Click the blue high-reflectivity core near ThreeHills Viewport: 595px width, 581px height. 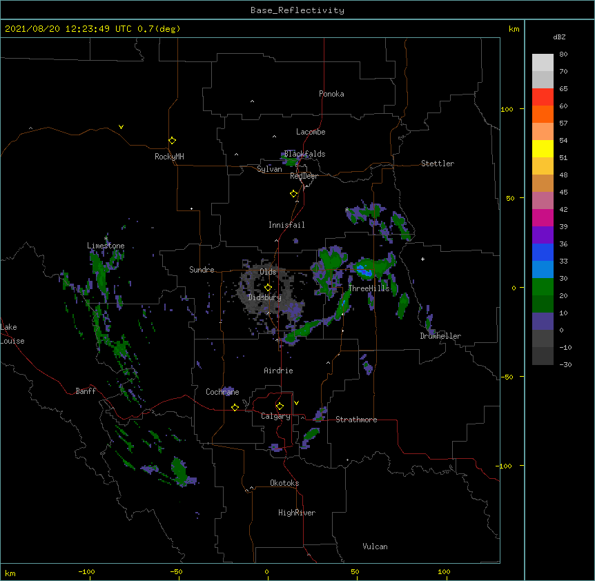(364, 270)
